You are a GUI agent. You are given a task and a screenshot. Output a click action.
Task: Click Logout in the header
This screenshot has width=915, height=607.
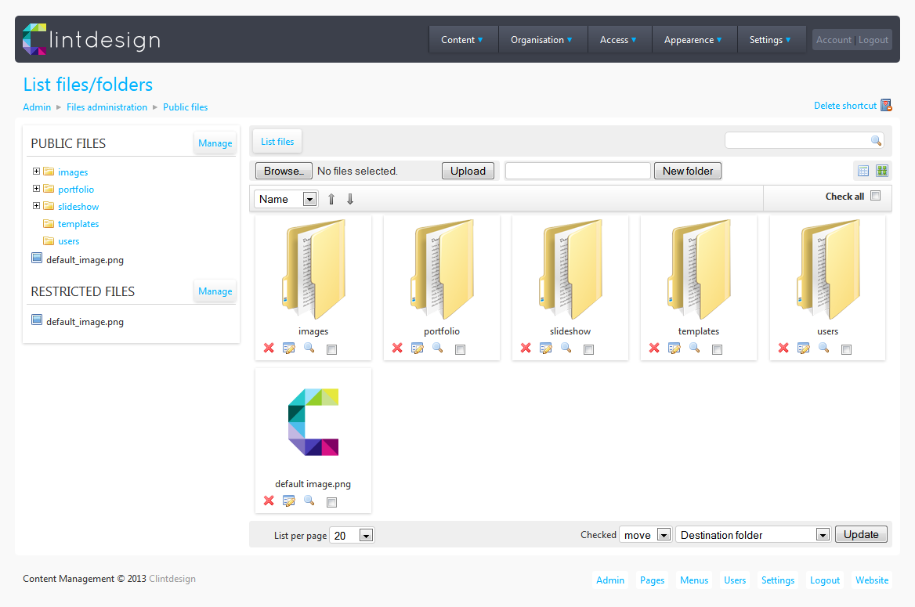pyautogui.click(x=873, y=40)
